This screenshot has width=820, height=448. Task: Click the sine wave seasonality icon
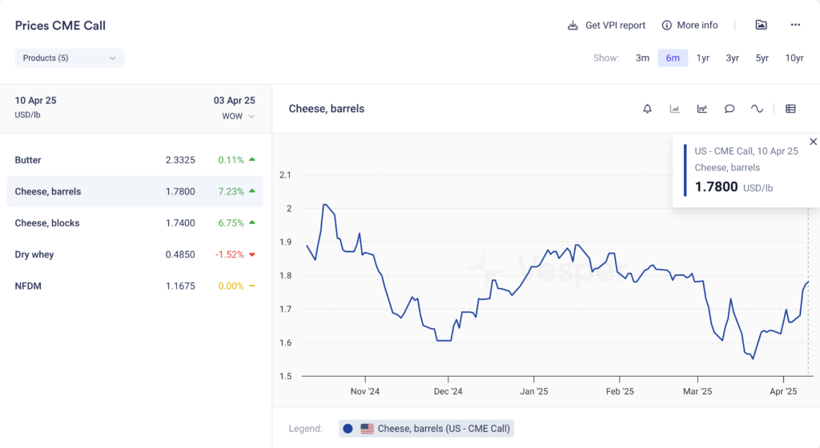pos(757,109)
